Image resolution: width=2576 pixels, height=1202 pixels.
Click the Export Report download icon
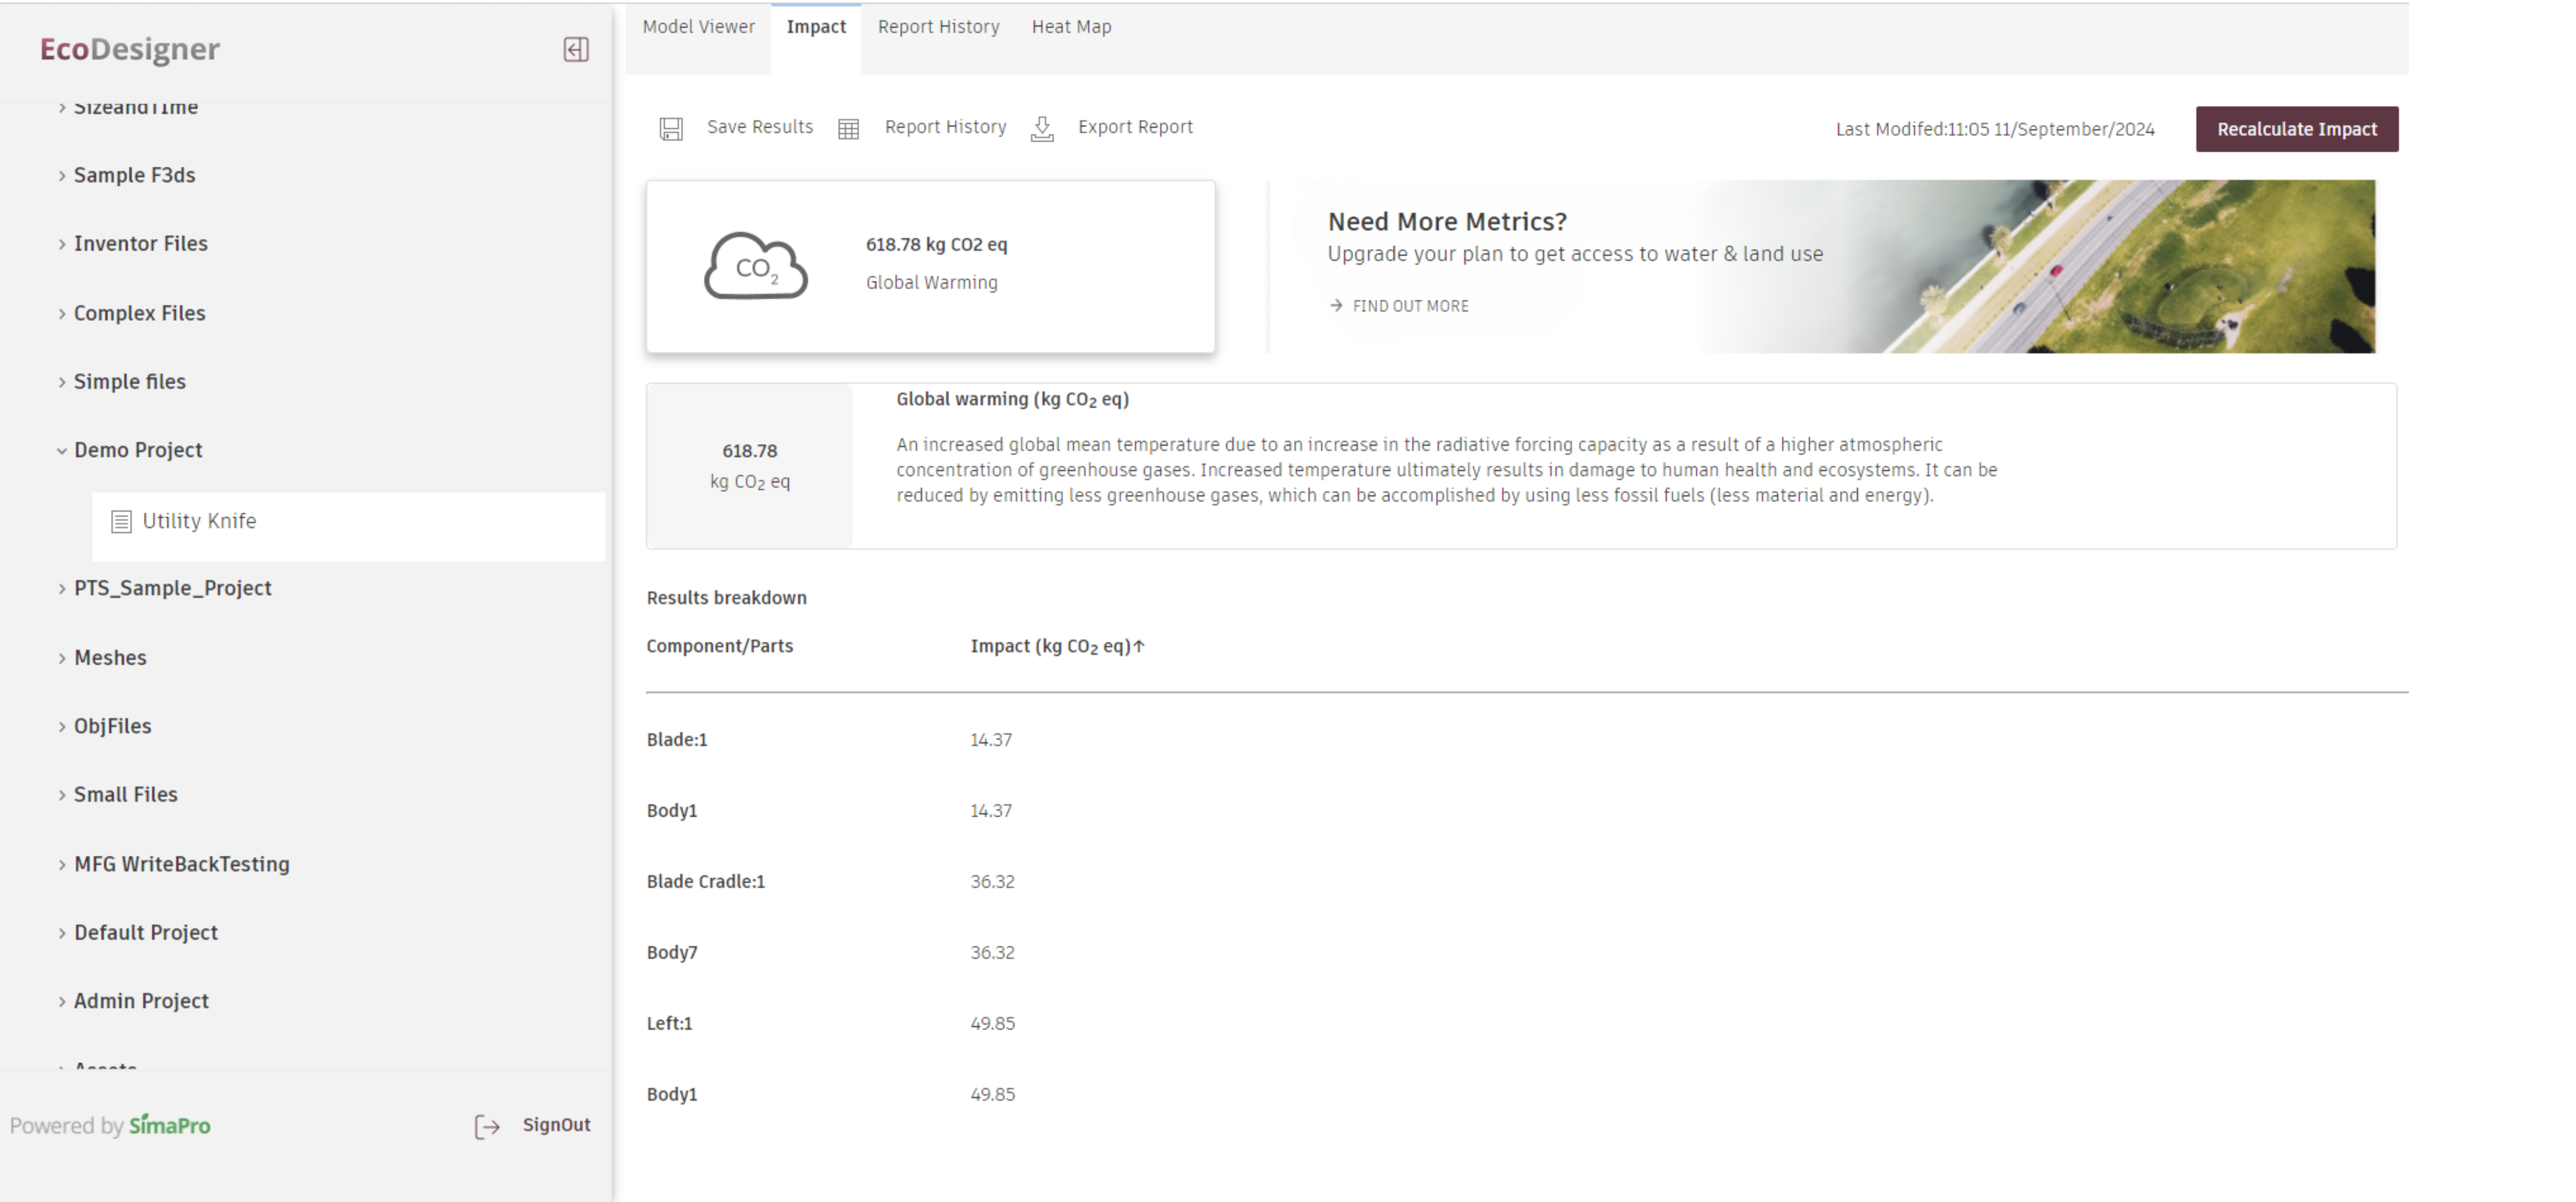[1042, 129]
